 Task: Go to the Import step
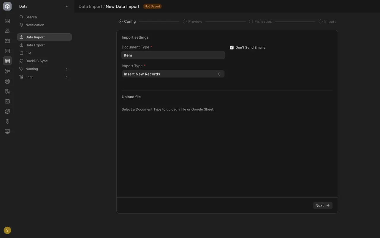327,21
